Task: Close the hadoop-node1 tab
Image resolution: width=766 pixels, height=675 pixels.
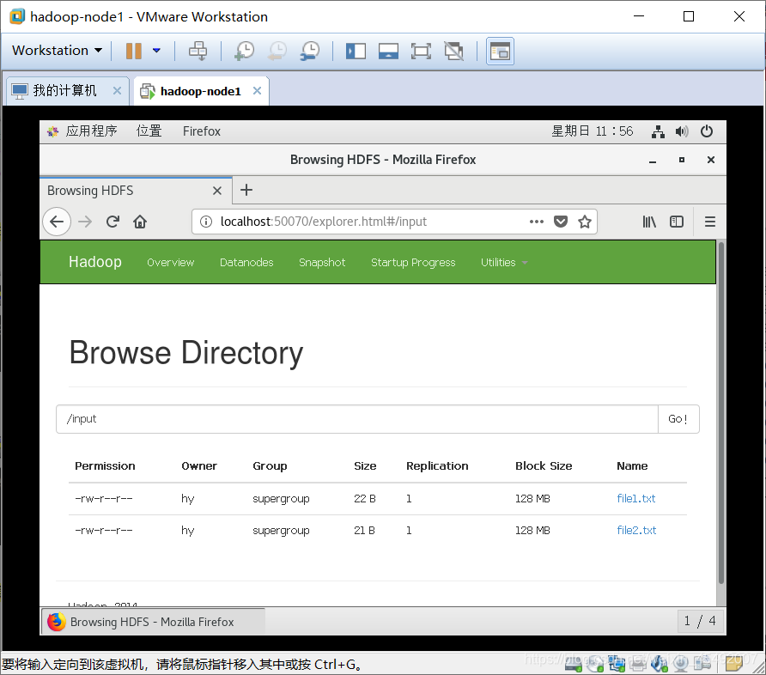Action: (257, 91)
